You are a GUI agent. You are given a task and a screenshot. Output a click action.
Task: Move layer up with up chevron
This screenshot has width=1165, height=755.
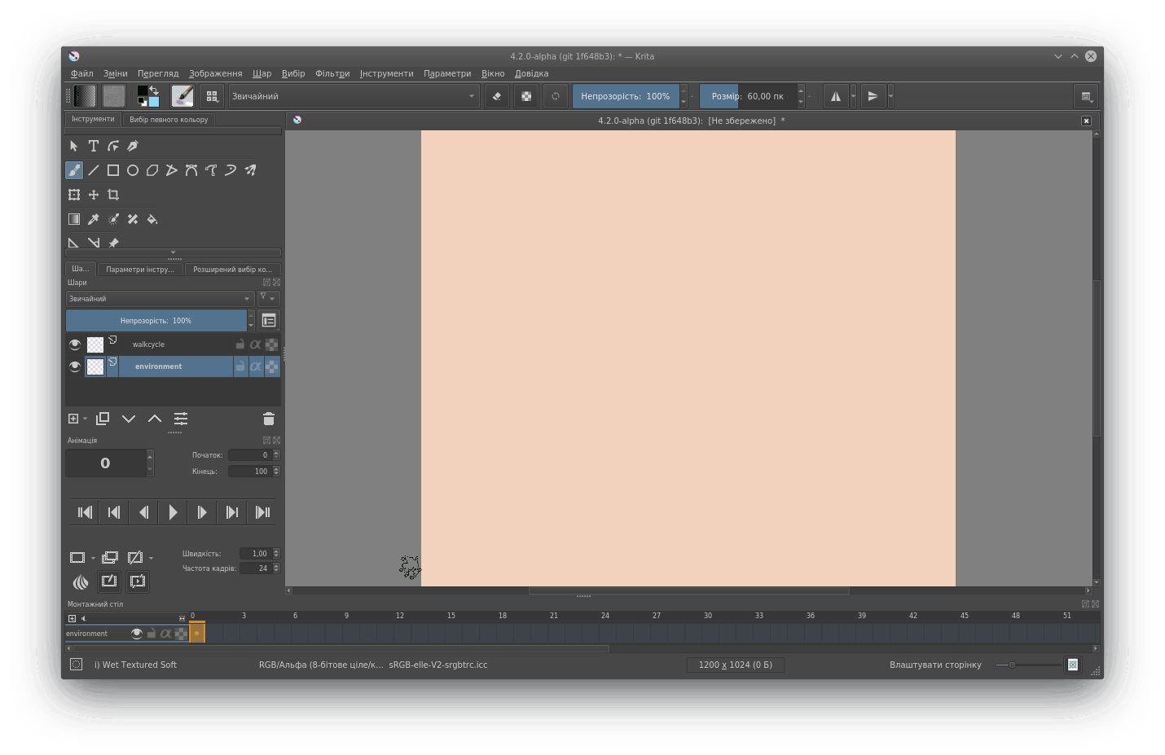pos(155,419)
